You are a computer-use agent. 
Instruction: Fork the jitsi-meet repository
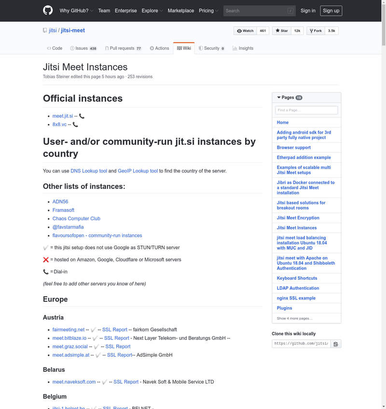point(316,31)
